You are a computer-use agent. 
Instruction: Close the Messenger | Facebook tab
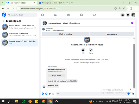[x=35, y=3]
